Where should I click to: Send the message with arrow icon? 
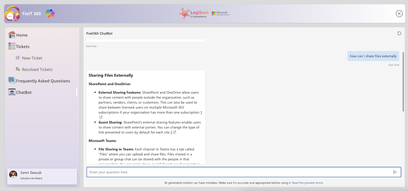395,172
